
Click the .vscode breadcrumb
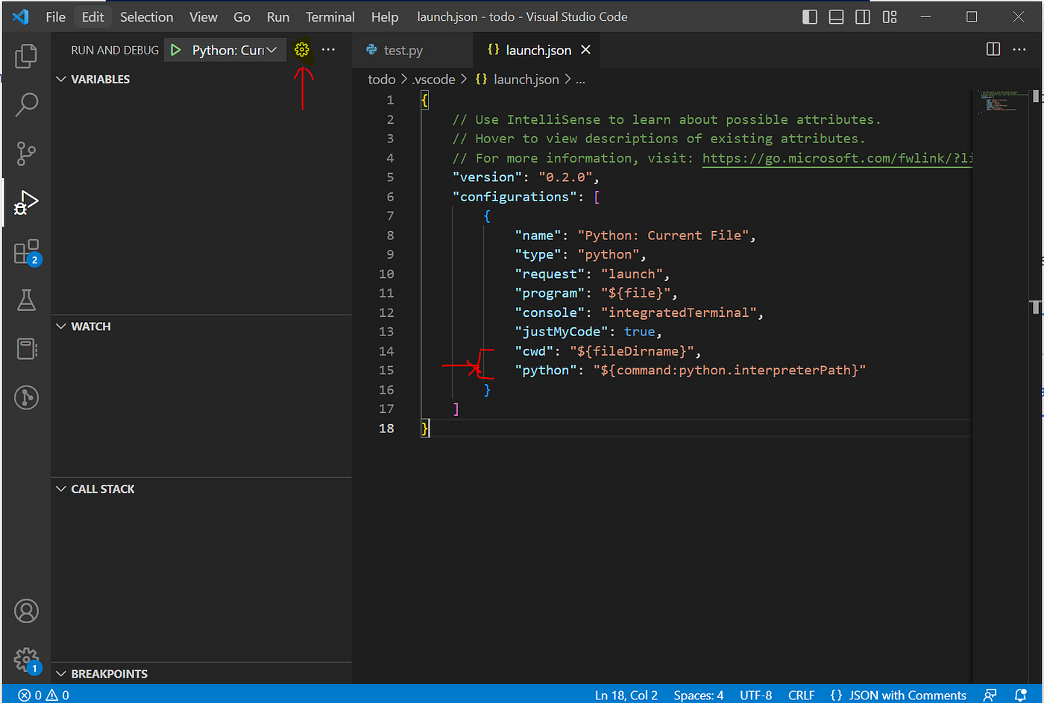tap(434, 79)
